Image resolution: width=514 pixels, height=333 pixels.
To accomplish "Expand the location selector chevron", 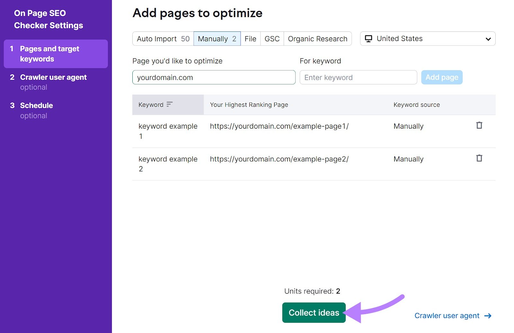I will (x=488, y=38).
